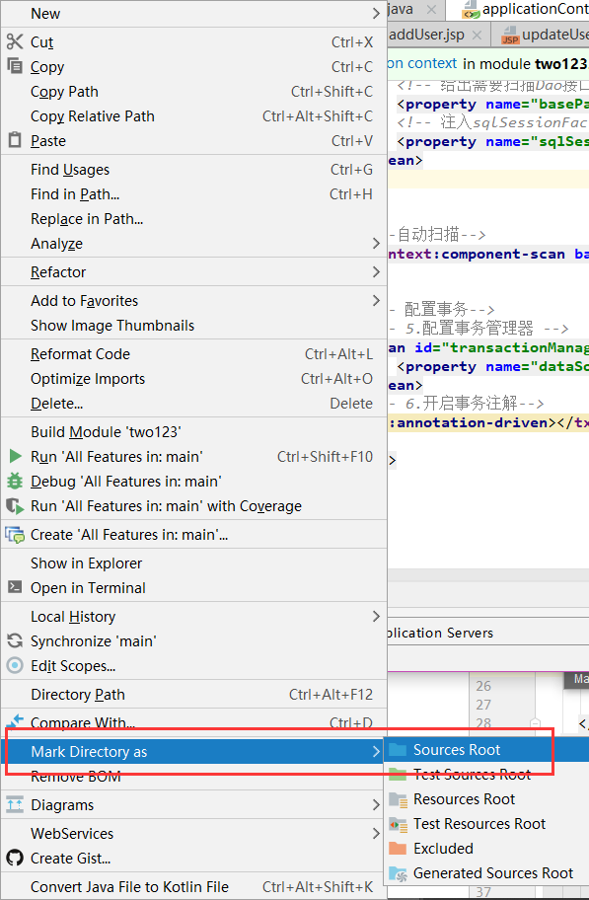Image resolution: width=589 pixels, height=900 pixels.
Task: Close the addUser.jsp editor tab
Action: pos(477,35)
